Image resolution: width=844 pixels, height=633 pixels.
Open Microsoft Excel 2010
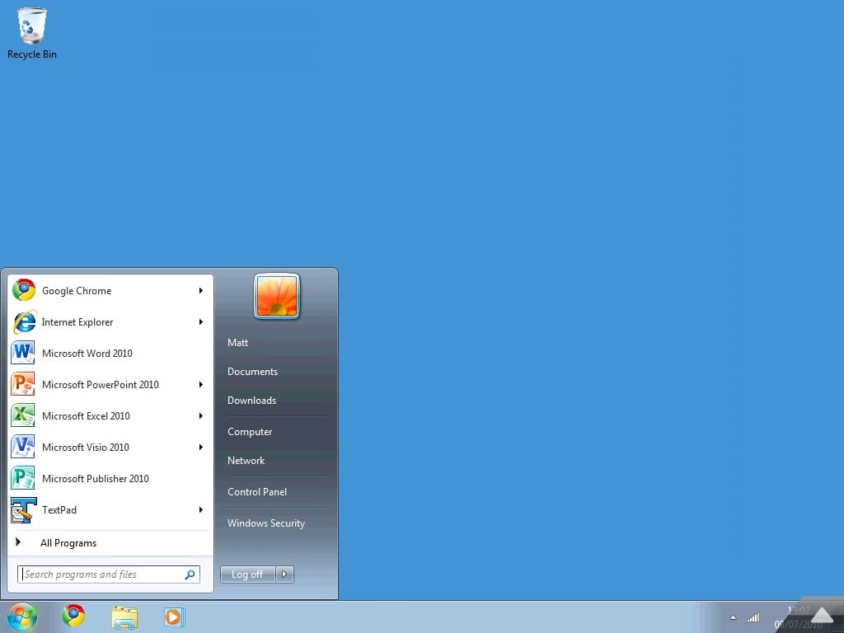(110, 415)
